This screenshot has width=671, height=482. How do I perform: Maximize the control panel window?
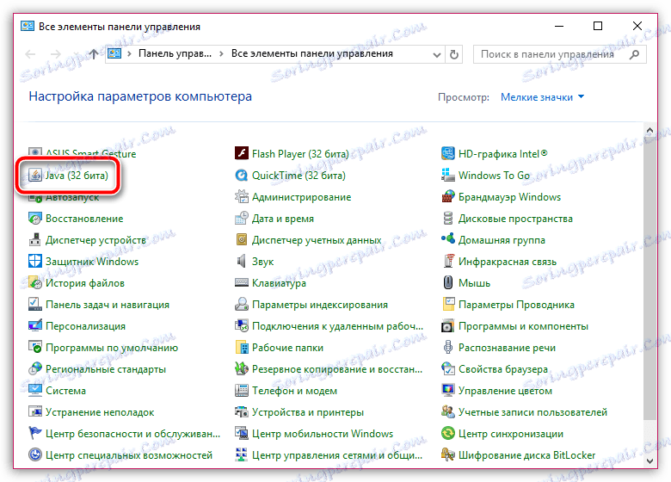point(598,26)
